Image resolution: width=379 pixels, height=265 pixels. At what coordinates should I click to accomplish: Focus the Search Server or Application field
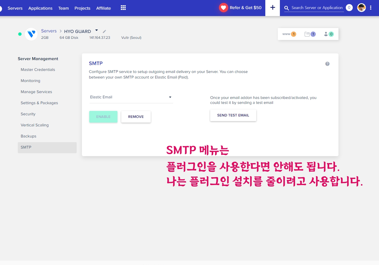coord(317,8)
